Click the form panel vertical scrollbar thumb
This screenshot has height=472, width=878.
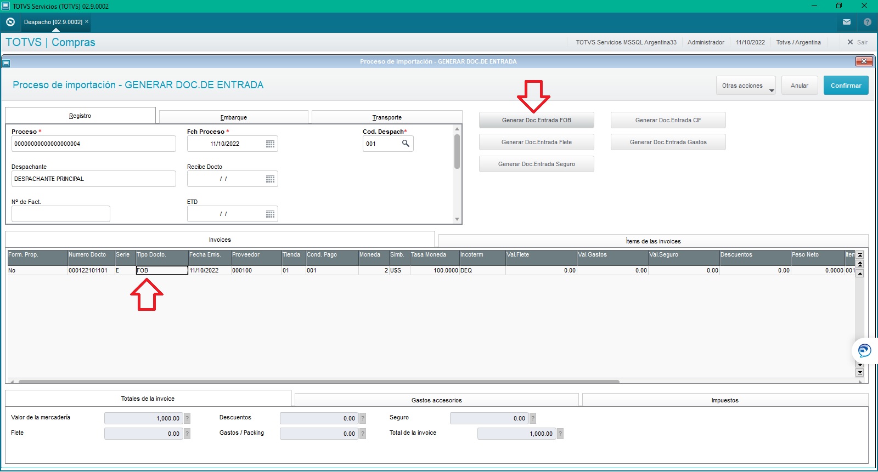coord(457,151)
